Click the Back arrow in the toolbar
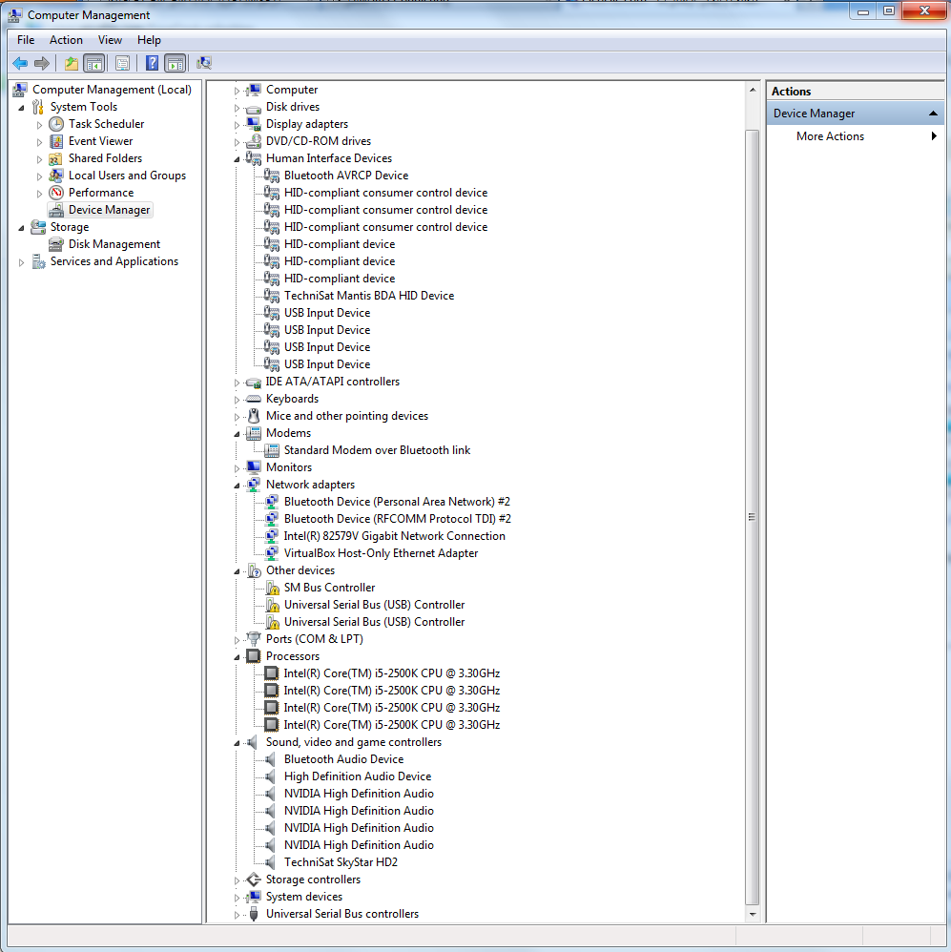This screenshot has height=952, width=951. click(x=20, y=63)
